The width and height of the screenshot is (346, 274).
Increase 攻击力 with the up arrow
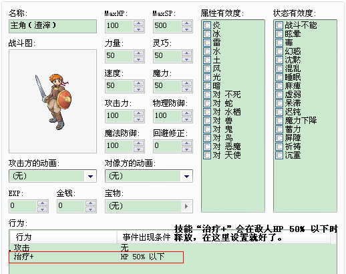point(139,113)
